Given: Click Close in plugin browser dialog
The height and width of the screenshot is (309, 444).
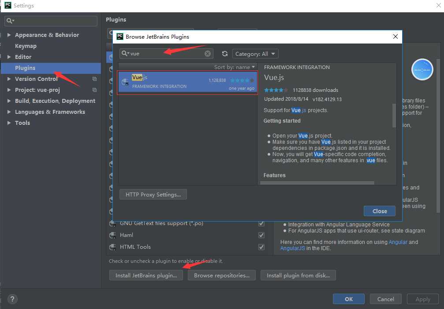Looking at the screenshot, I should [380, 211].
